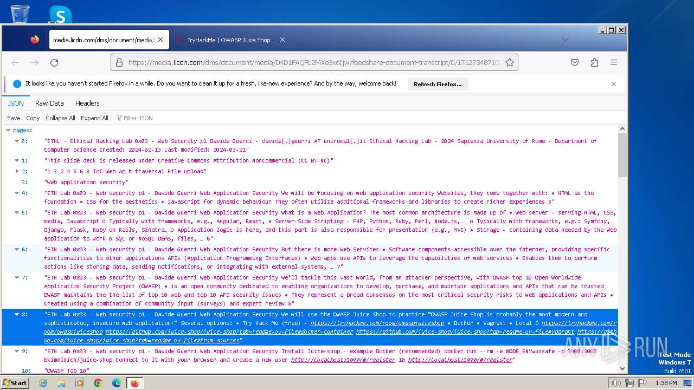Click scrollbar down arrow in JSON viewer
This screenshot has height=390, width=694.
[x=622, y=368]
